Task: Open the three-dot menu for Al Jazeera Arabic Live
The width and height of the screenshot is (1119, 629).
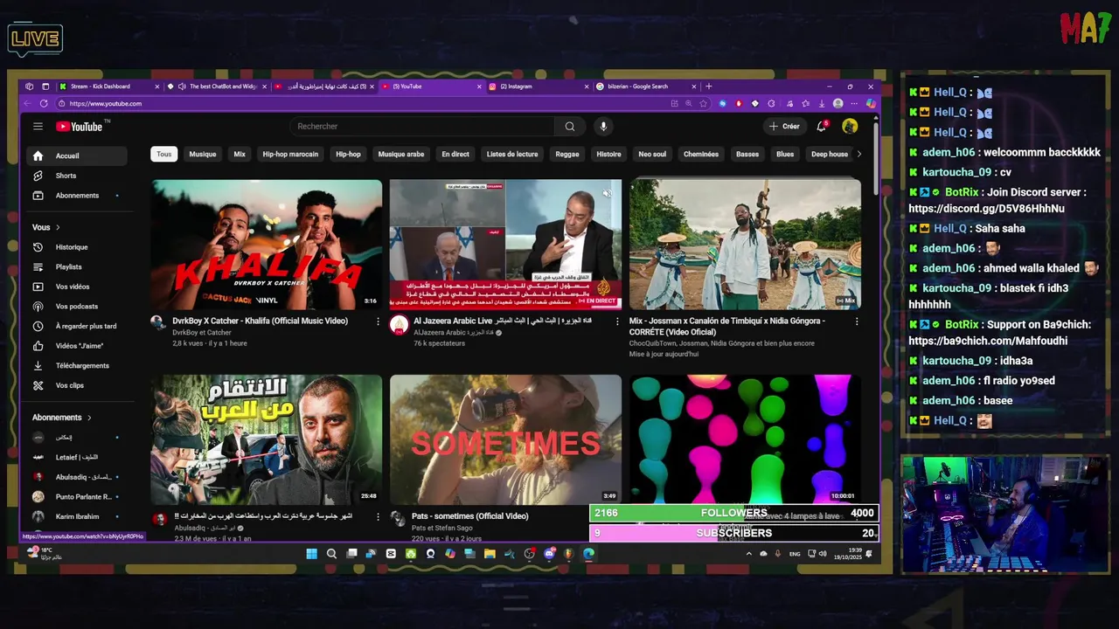Action: click(x=617, y=321)
